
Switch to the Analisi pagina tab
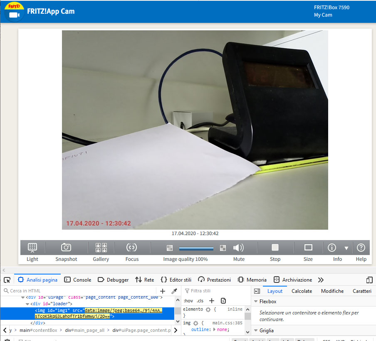click(38, 280)
